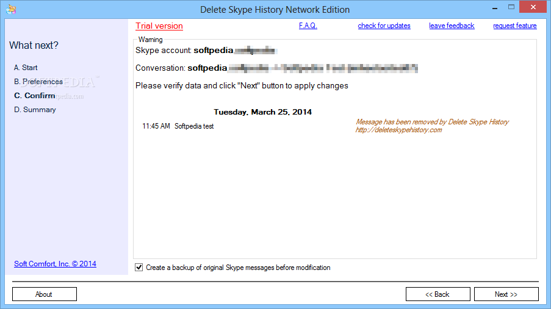551x309 pixels.
Task: Select step D. Summary
Action: [x=35, y=110]
